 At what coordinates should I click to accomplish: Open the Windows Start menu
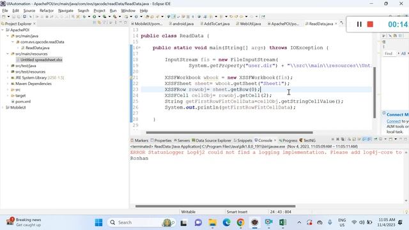click(98, 222)
